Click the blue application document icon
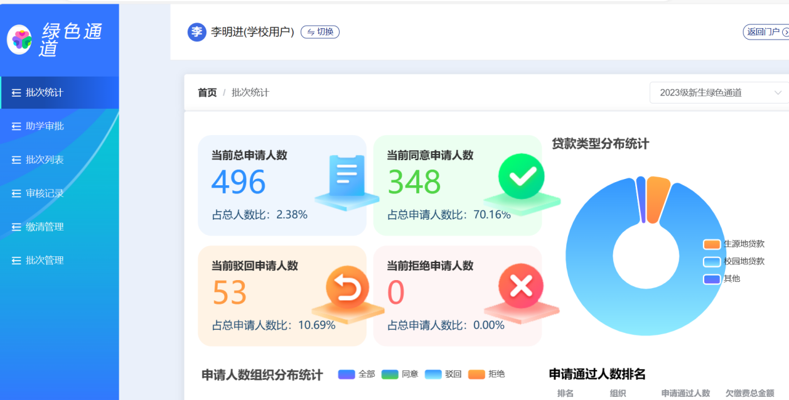 347,176
